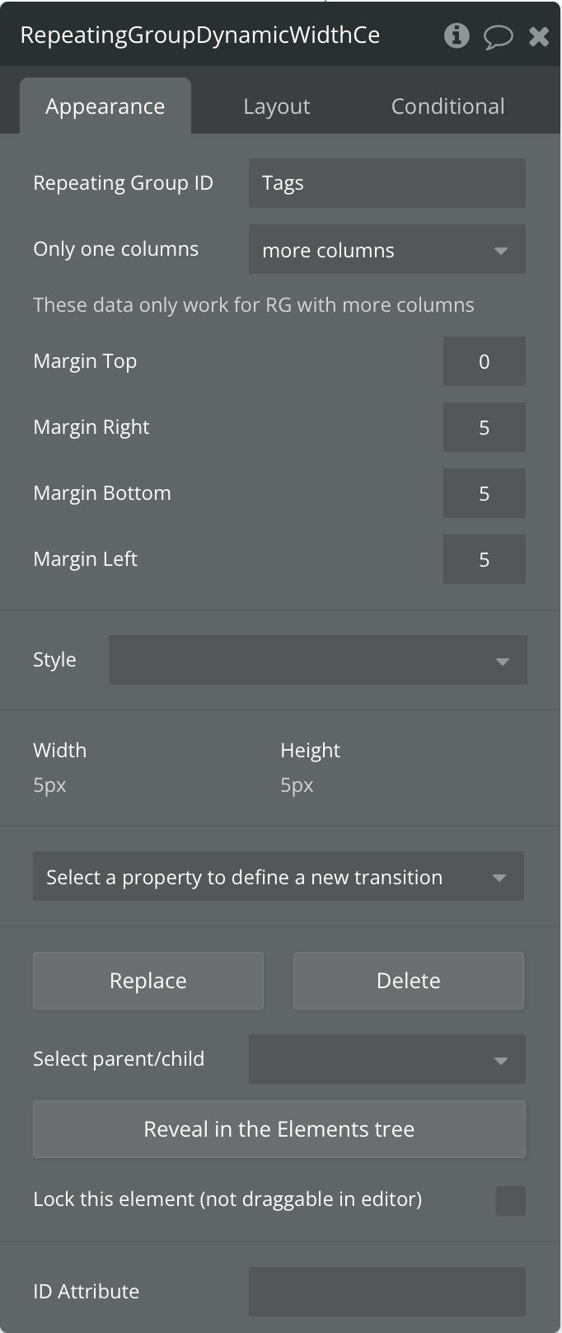Open the new transition property dropdown
The image size is (562, 1333).
279,876
